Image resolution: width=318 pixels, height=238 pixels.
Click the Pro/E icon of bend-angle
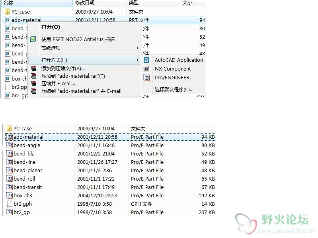pyautogui.click(x=10, y=145)
